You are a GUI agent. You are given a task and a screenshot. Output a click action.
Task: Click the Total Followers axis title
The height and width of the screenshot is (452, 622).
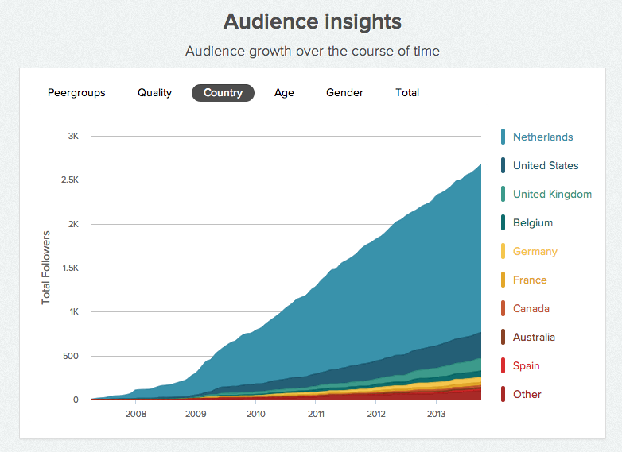pyautogui.click(x=46, y=268)
